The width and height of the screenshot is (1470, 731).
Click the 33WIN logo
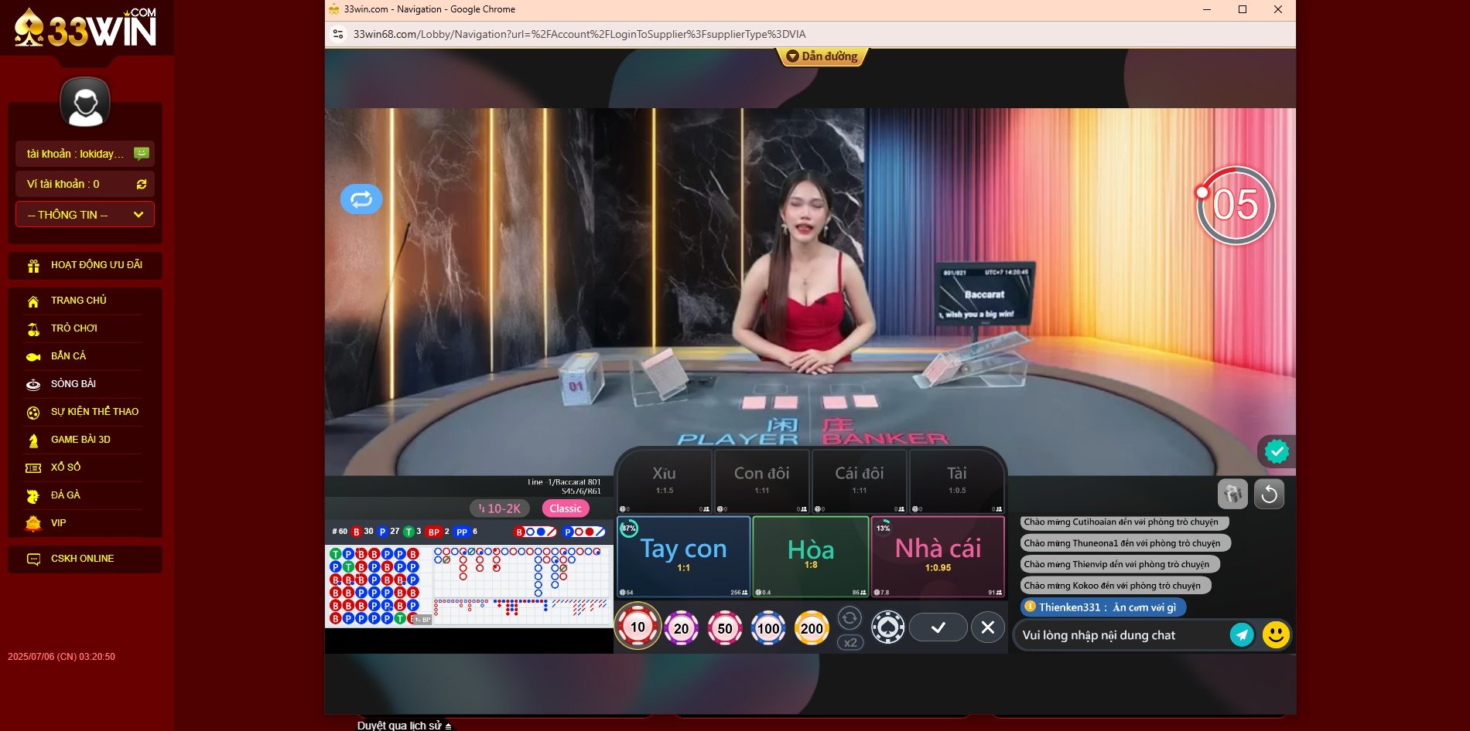(85, 28)
